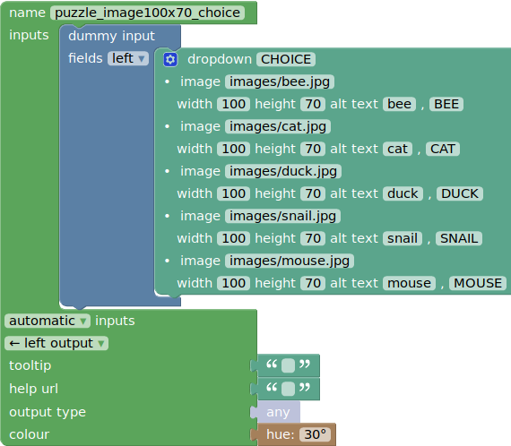511x446 pixels.
Task: Open the hue 30° colour picker
Action: pos(315,434)
